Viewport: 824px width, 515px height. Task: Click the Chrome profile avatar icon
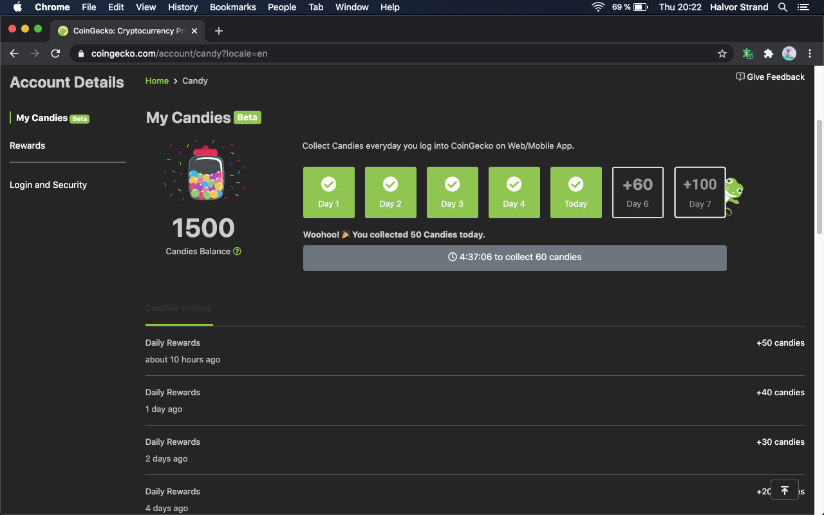coord(789,53)
